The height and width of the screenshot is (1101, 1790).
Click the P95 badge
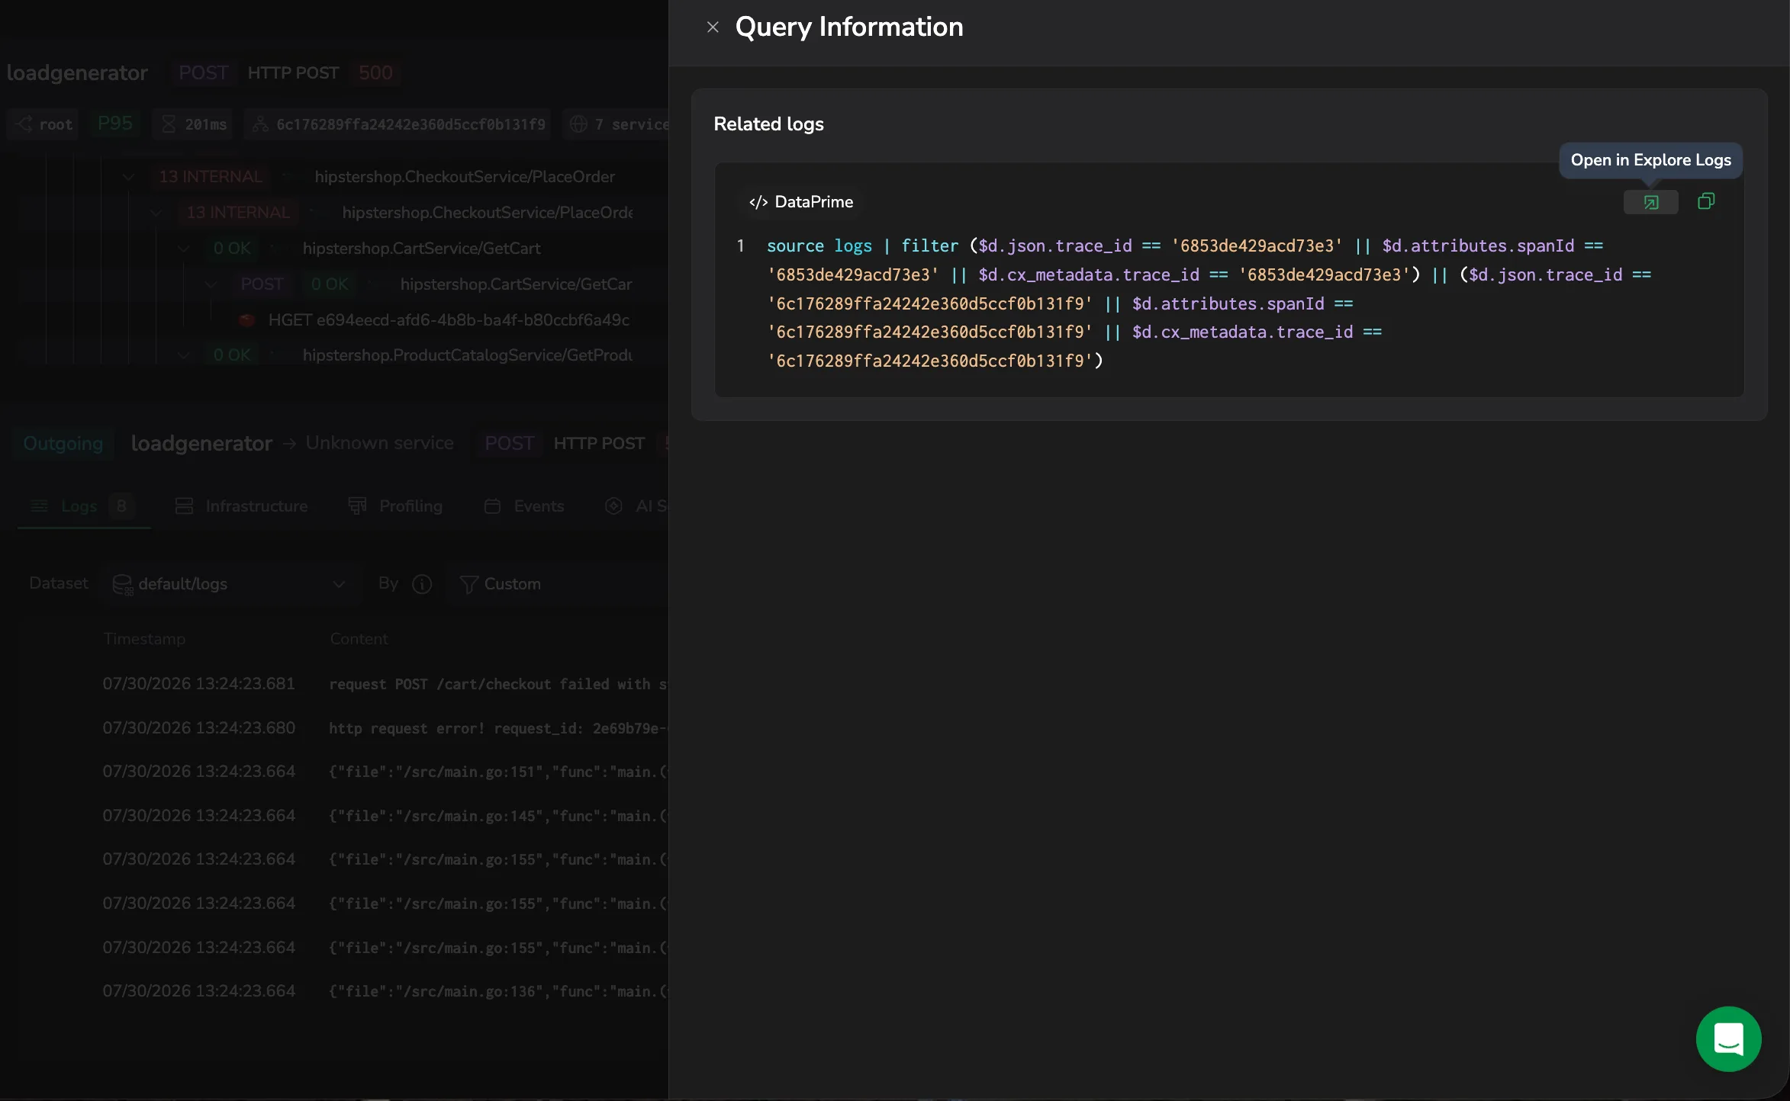click(x=114, y=124)
